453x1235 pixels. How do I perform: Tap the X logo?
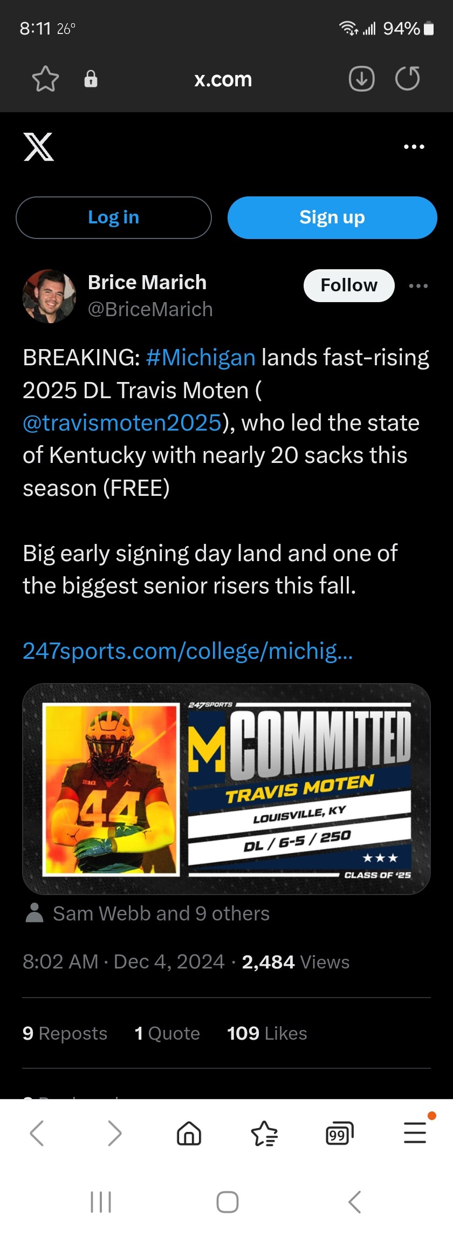(x=39, y=147)
